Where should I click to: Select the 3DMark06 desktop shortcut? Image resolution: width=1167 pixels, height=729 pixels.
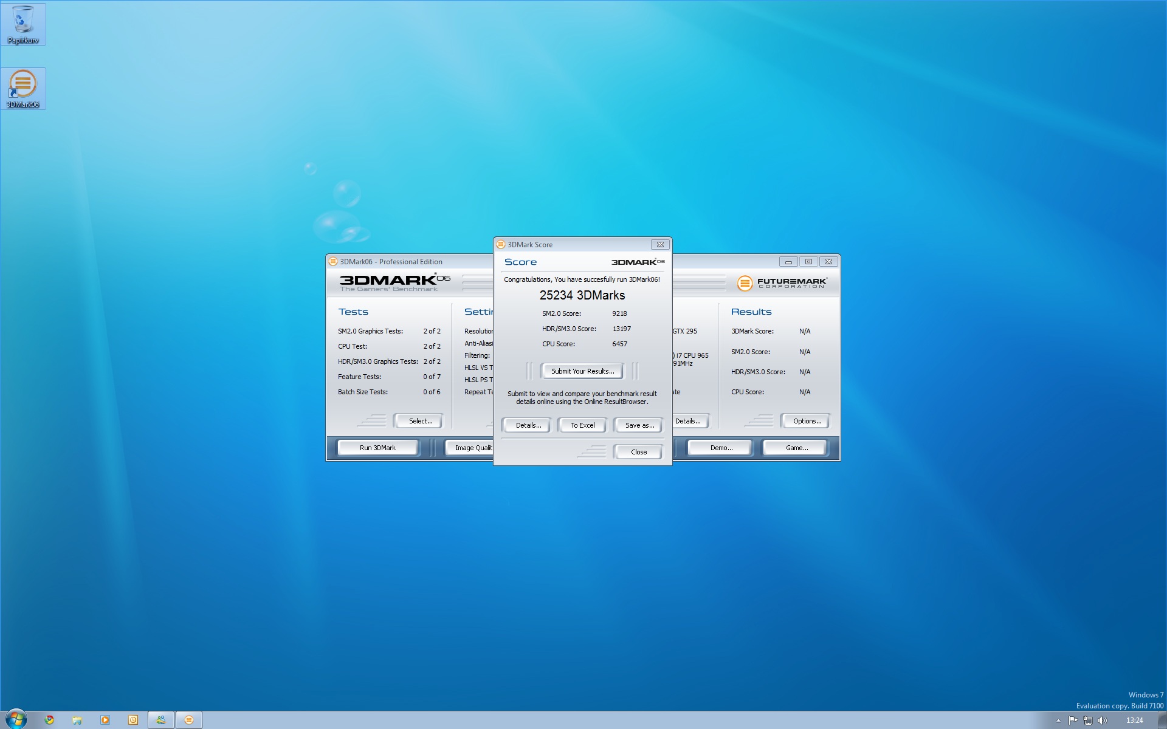(x=23, y=89)
